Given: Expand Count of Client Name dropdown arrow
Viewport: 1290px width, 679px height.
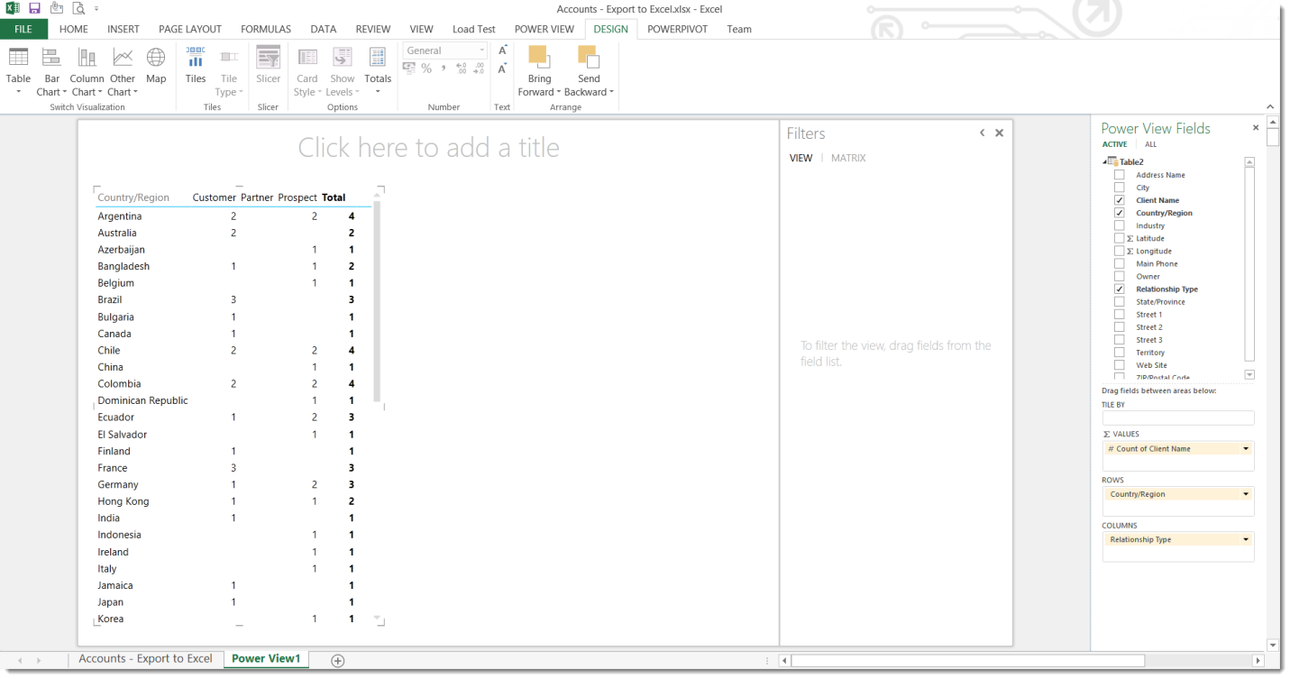Looking at the screenshot, I should pyautogui.click(x=1246, y=449).
